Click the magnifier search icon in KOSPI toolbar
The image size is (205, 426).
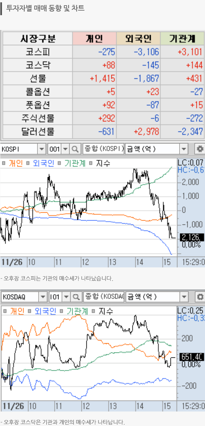click(x=75, y=149)
